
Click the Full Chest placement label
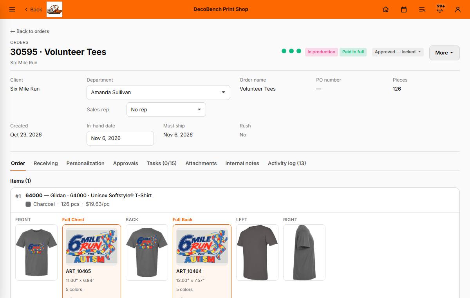[x=73, y=220]
